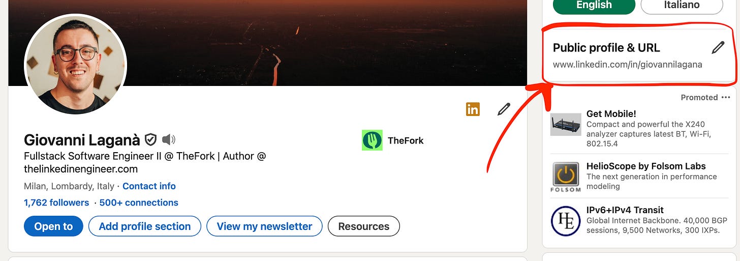Switch profile language to Italiano
Viewport: 740px width, 261px height.
[682, 5]
